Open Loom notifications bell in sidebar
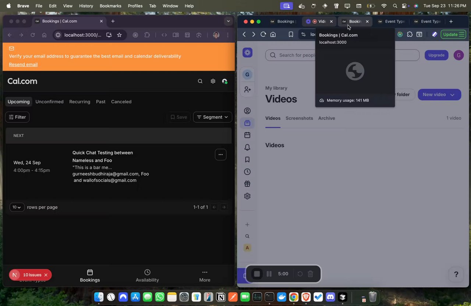471x306 pixels. pyautogui.click(x=247, y=147)
